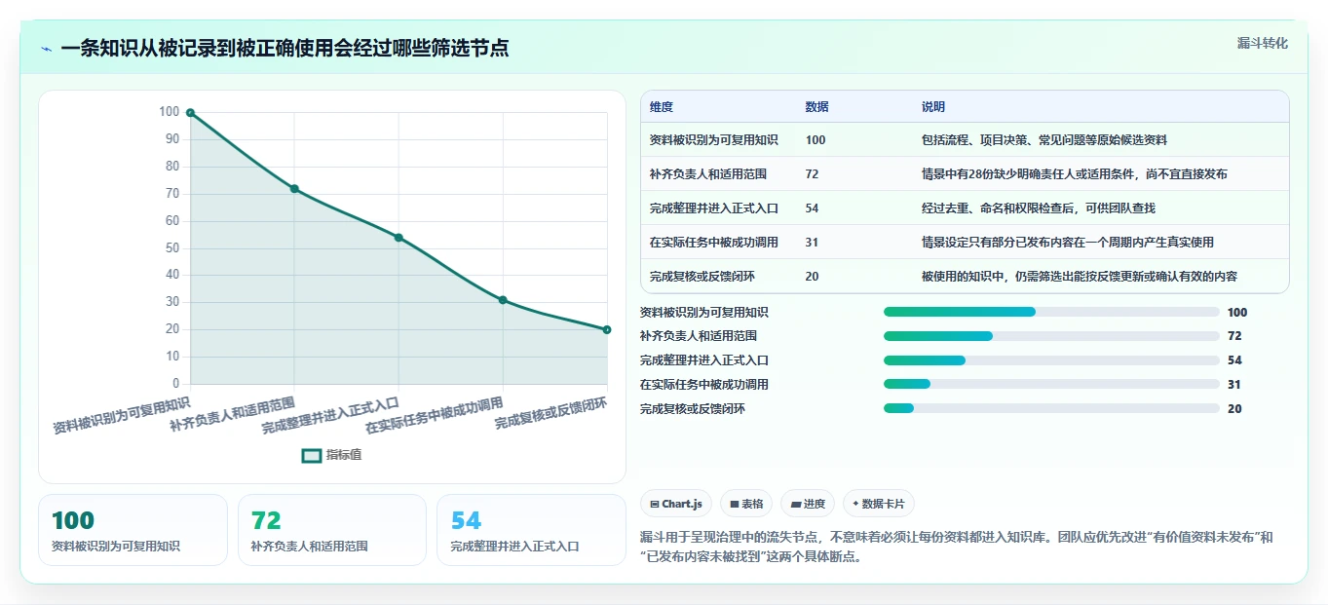Click table cell 包括流程、项目决策、常见问题等原始候选资料
This screenshot has width=1328, height=605.
1044,140
